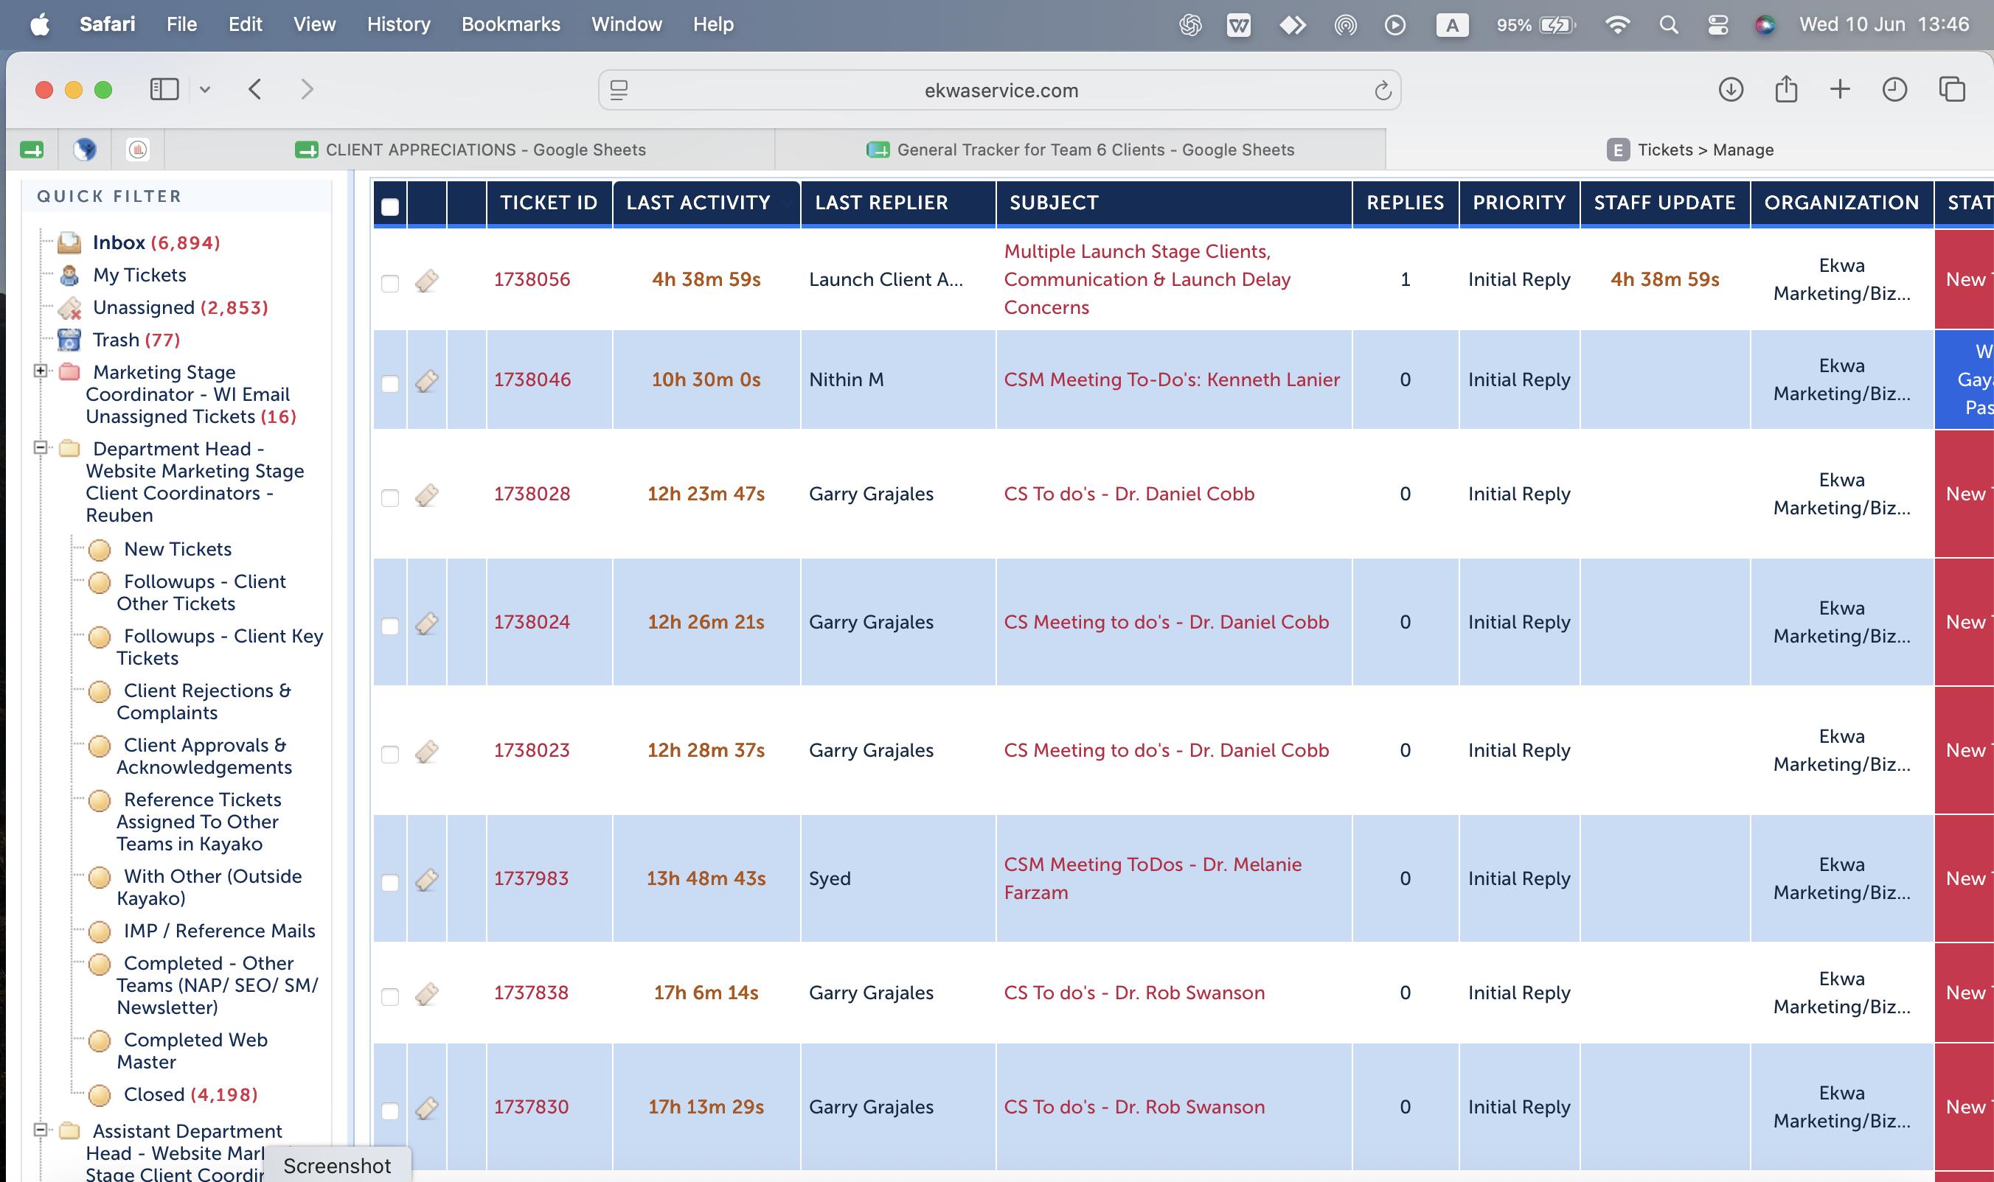The width and height of the screenshot is (1994, 1182).
Task: Tick the checkbox for ticket 1738046
Action: coord(389,384)
